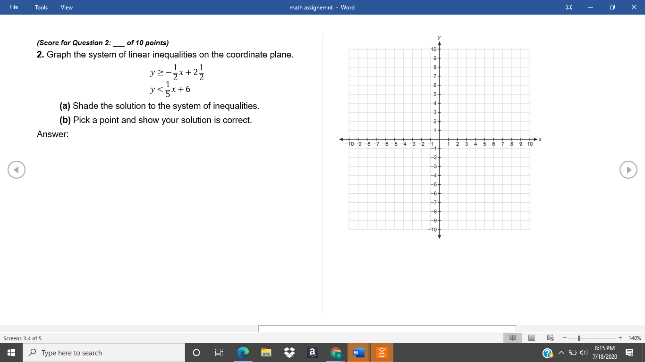
Task: Go back using the left navigation arrow
Action: point(17,170)
